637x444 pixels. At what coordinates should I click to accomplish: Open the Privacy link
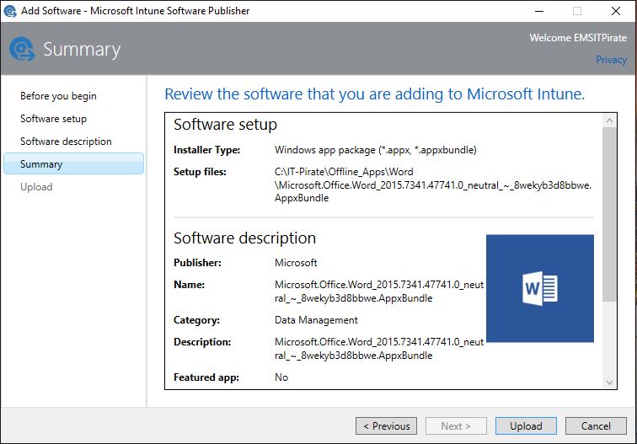[x=611, y=60]
